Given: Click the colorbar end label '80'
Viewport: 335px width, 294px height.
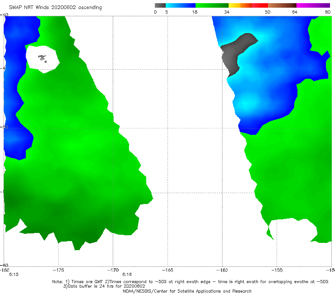Looking at the screenshot, I should pyautogui.click(x=328, y=12).
